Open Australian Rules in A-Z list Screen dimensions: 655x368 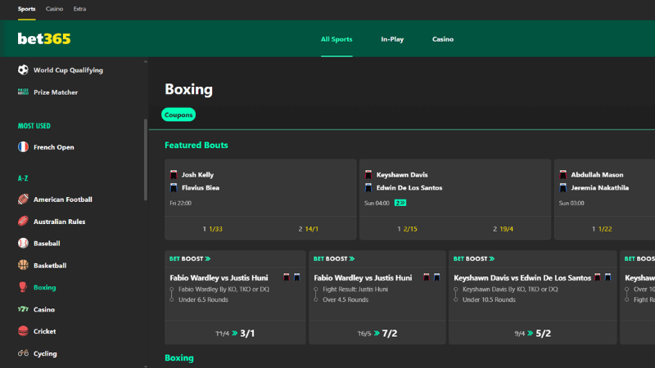point(59,222)
